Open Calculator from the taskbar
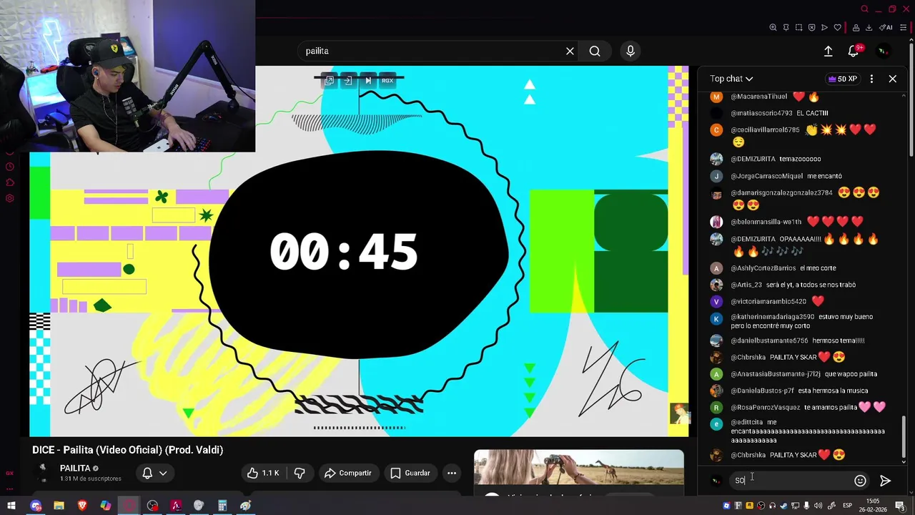 click(222, 506)
